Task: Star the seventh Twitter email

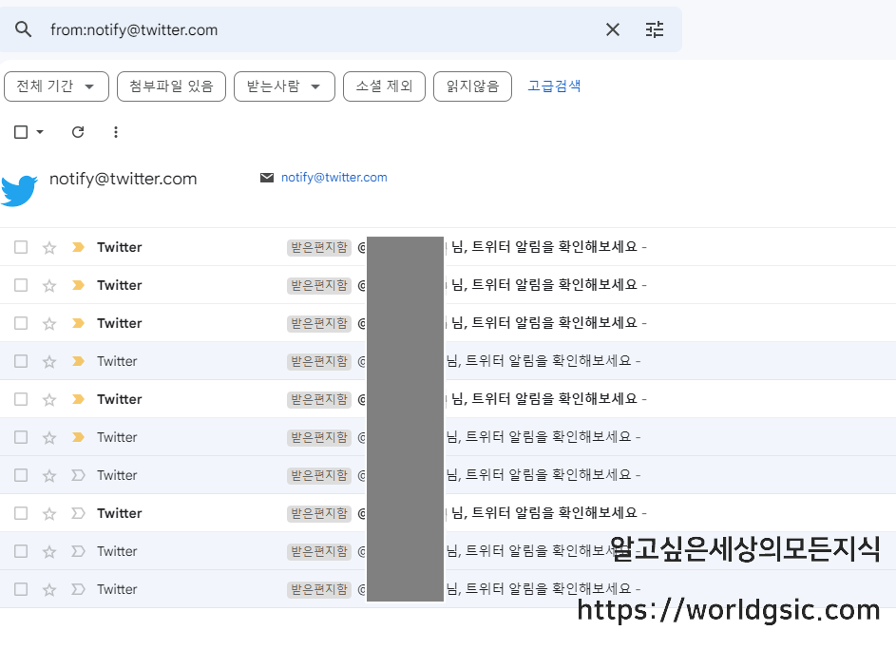Action: 49,475
